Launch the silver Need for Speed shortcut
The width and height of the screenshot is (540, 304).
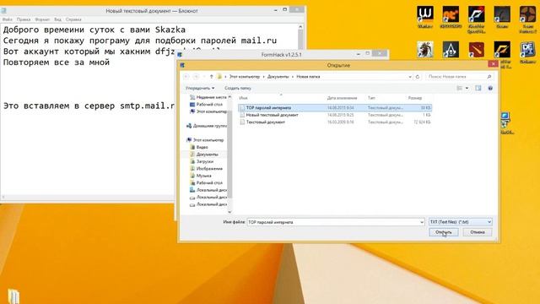476,15
